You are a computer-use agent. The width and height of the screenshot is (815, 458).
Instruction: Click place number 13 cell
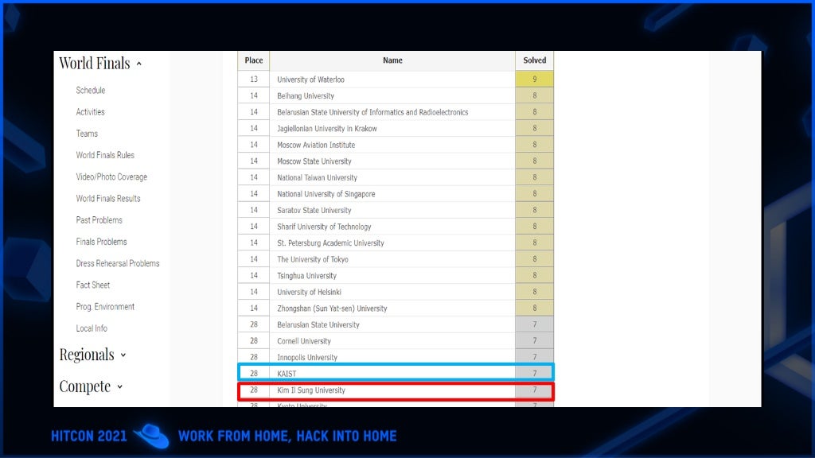click(x=254, y=80)
